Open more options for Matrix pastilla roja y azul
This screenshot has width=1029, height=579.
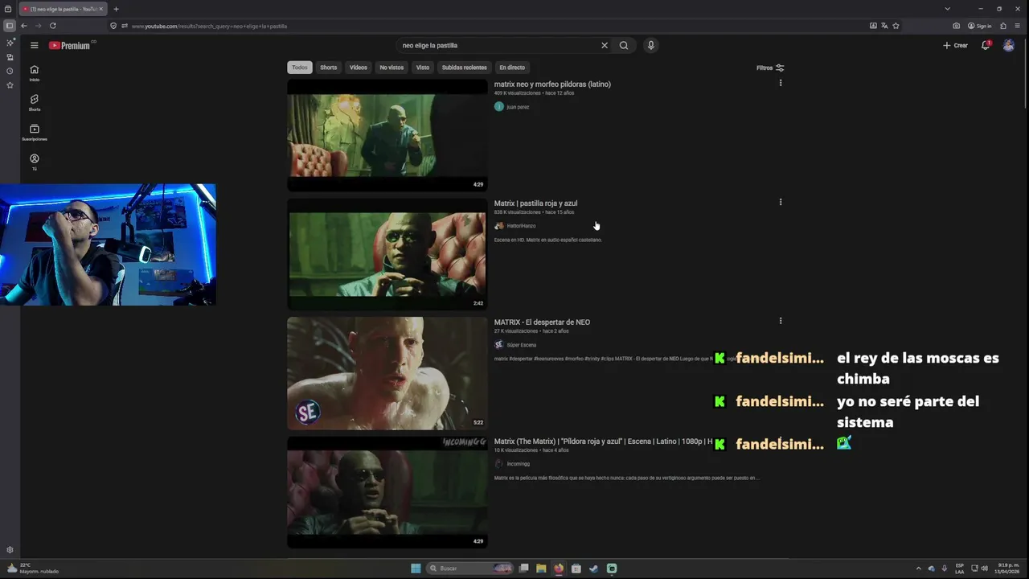click(x=780, y=202)
